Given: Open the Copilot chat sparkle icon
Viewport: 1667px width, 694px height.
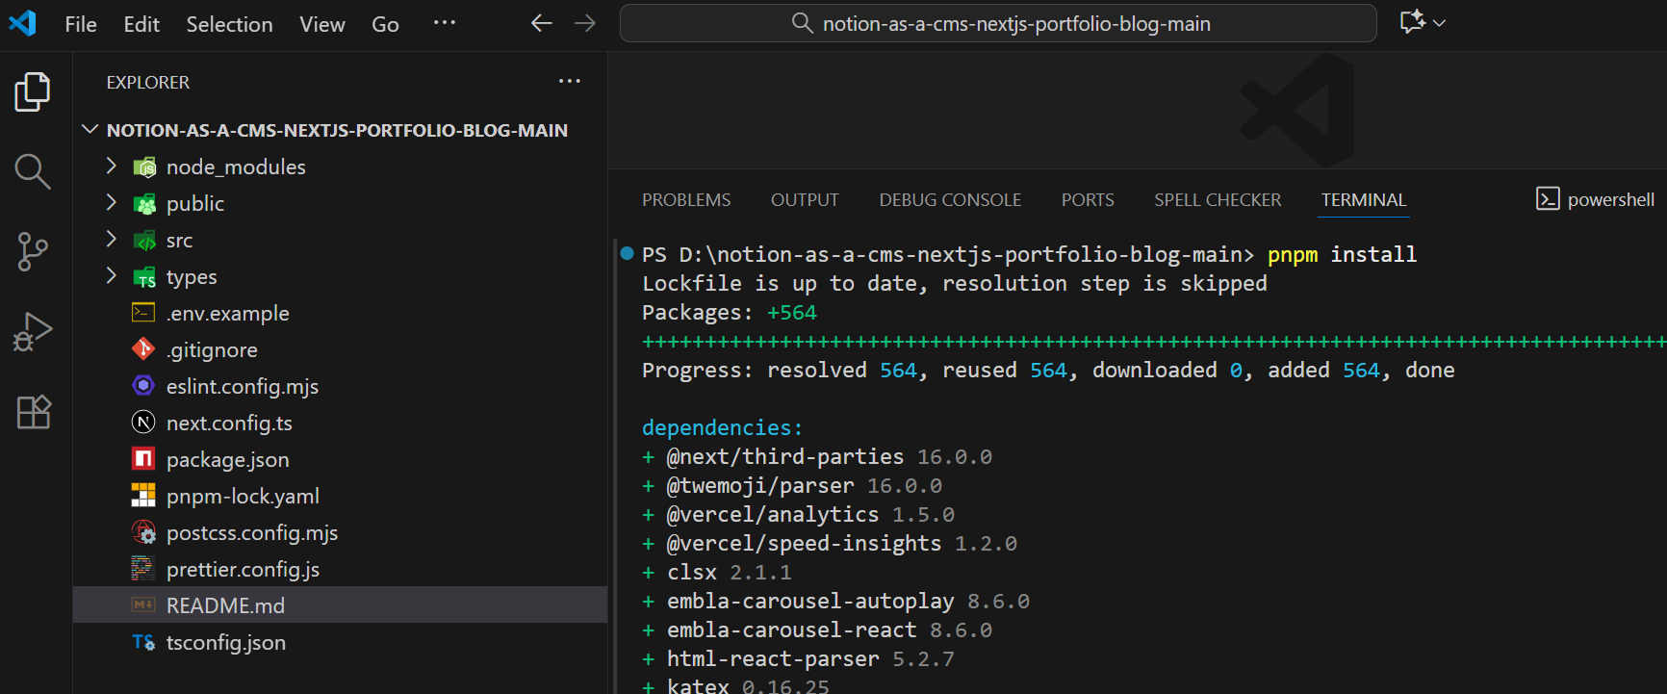Looking at the screenshot, I should point(1412,22).
